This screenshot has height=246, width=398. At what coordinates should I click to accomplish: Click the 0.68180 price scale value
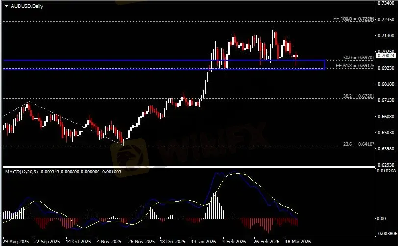pos(386,84)
